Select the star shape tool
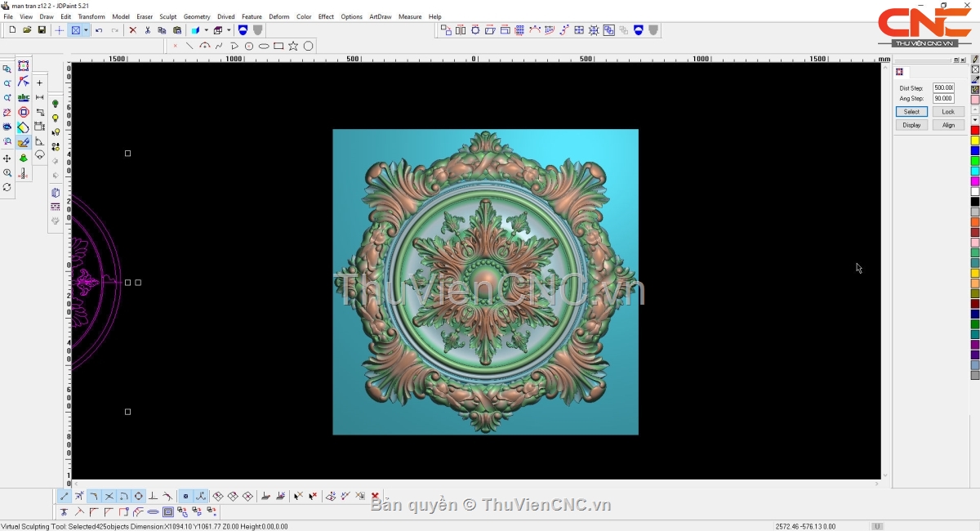Screen dimensions: 980x531 pyautogui.click(x=293, y=47)
